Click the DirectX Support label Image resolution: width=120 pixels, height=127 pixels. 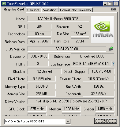(75, 72)
